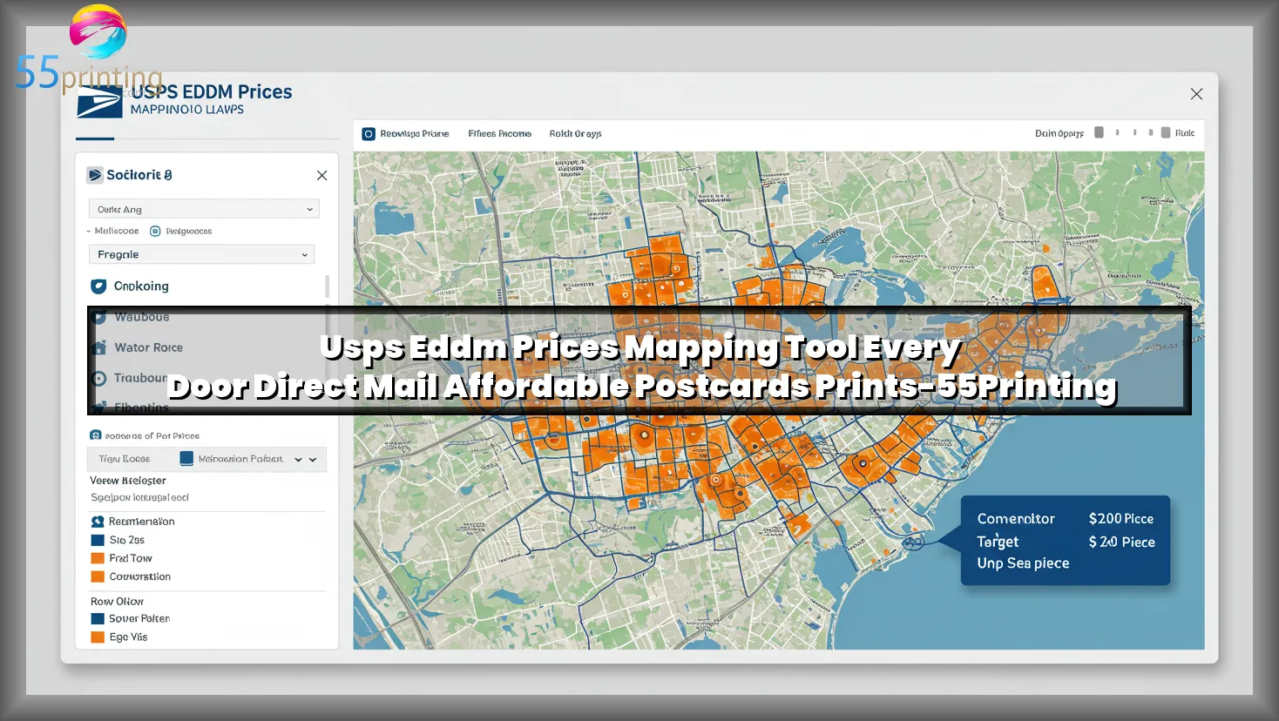This screenshot has width=1279, height=721.
Task: Click the gray square before Ruic
Action: (1166, 132)
